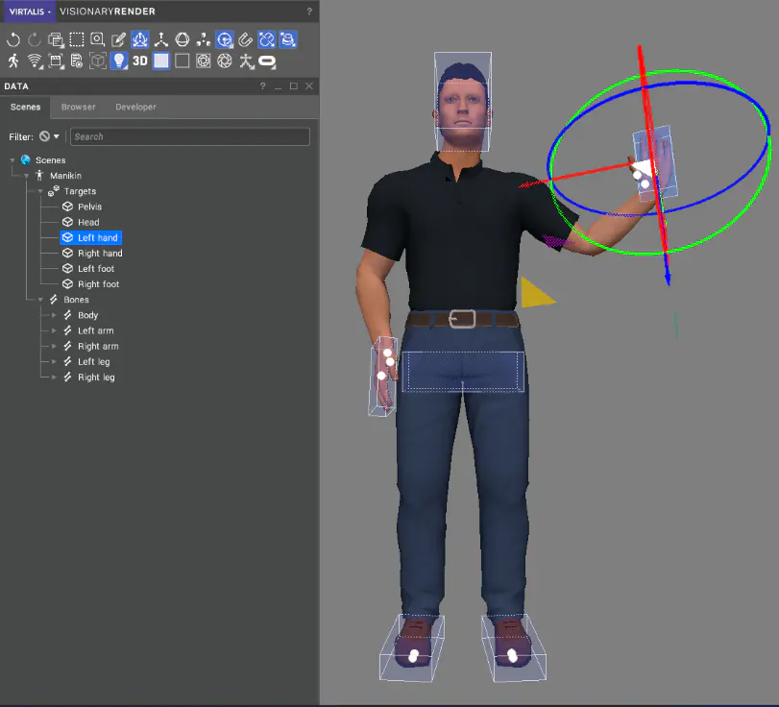Click the round aperture shutter icon
This screenshot has height=707, width=779.
pyautogui.click(x=225, y=61)
